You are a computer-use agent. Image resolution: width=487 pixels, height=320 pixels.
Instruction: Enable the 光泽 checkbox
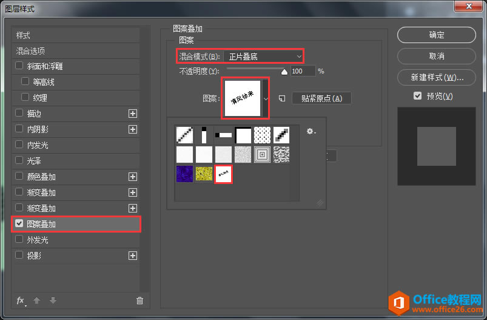point(19,160)
